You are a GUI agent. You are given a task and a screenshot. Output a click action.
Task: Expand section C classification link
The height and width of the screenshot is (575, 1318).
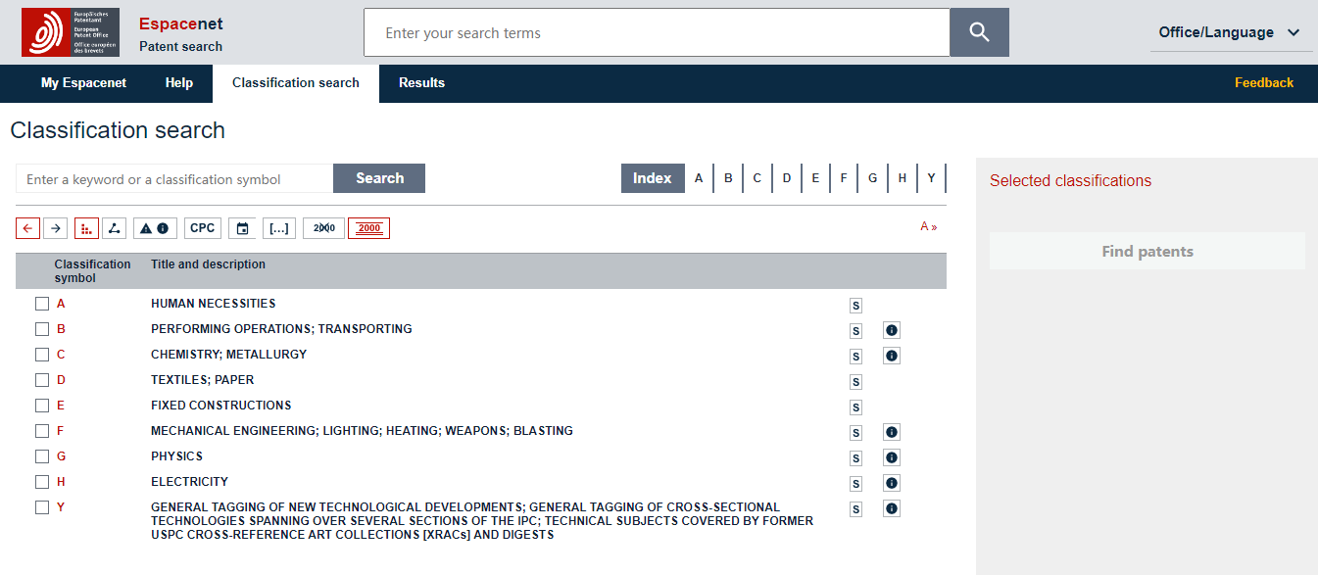pyautogui.click(x=61, y=355)
